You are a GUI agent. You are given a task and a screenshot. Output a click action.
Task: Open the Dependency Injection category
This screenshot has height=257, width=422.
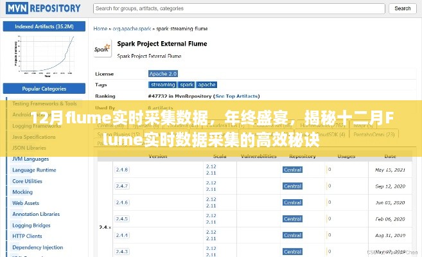coord(38,247)
